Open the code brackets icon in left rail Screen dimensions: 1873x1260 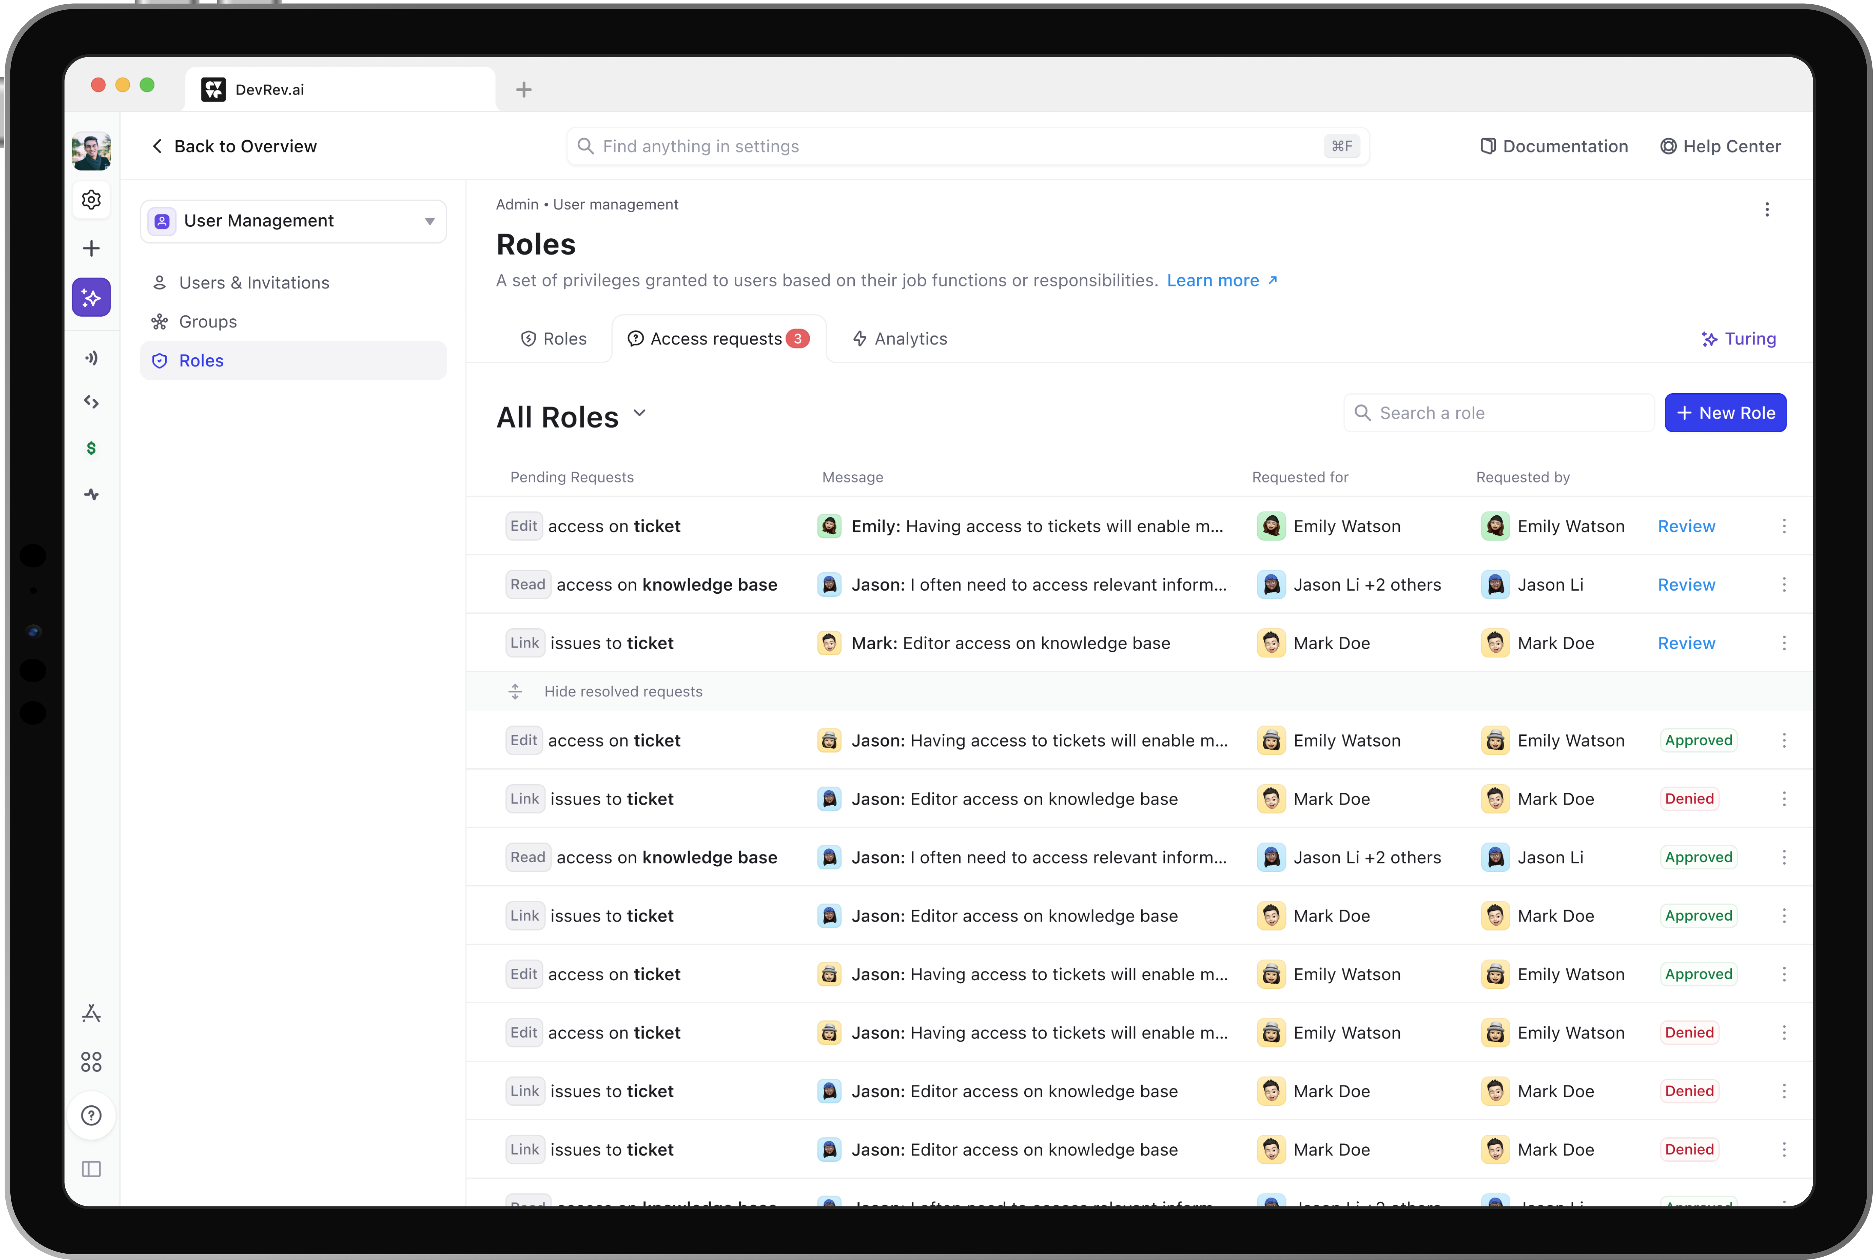(92, 402)
